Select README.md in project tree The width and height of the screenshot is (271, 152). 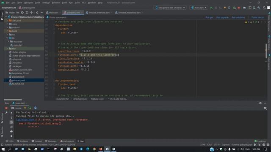[18, 84]
